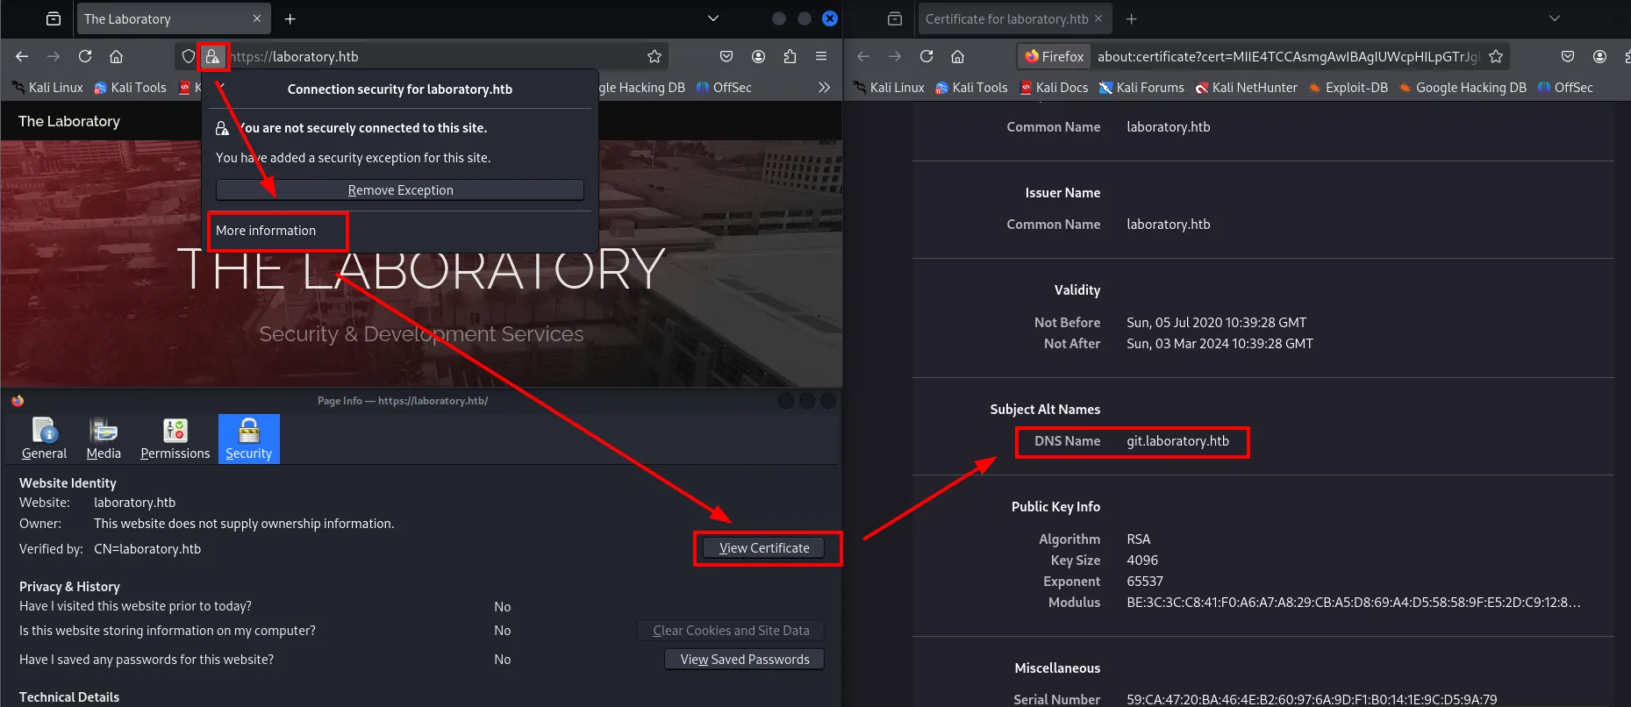
Task: Open the Kali Docs bookmark in the certificate window
Action: pos(1054,88)
